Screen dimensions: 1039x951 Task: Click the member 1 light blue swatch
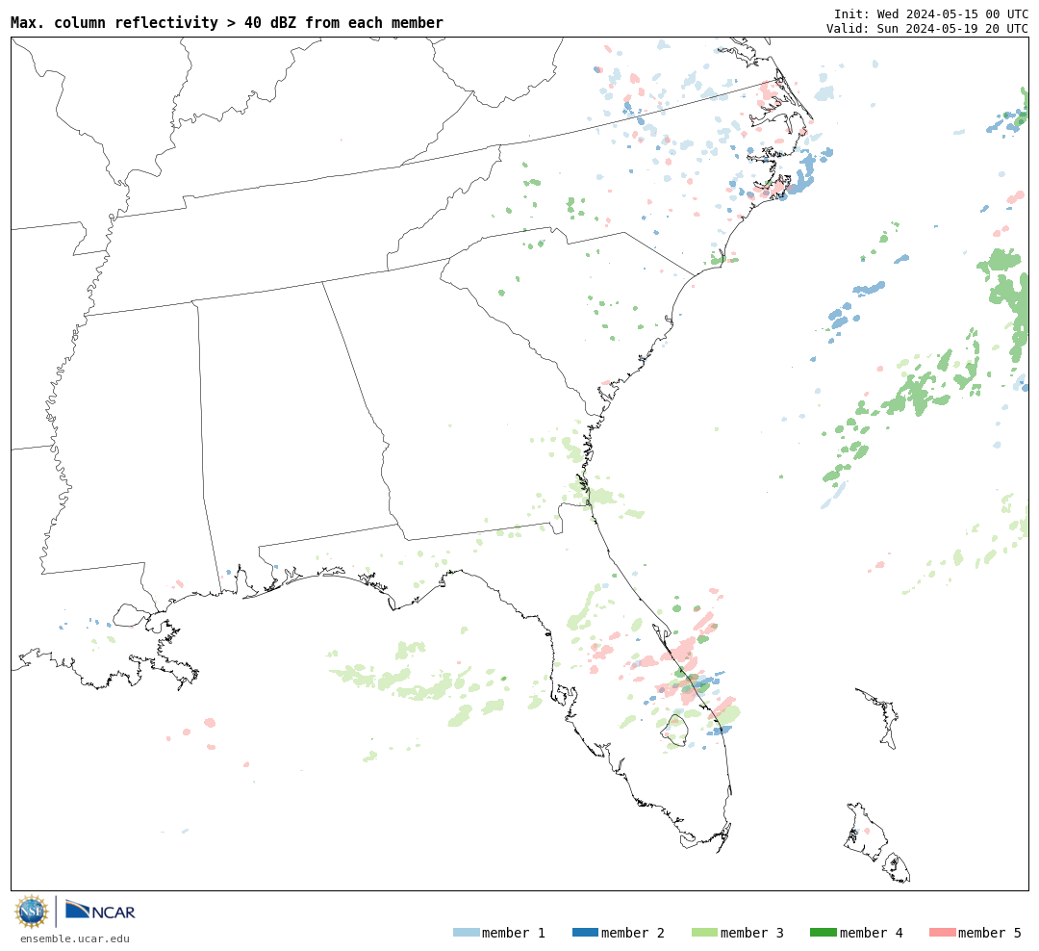pyautogui.click(x=466, y=933)
